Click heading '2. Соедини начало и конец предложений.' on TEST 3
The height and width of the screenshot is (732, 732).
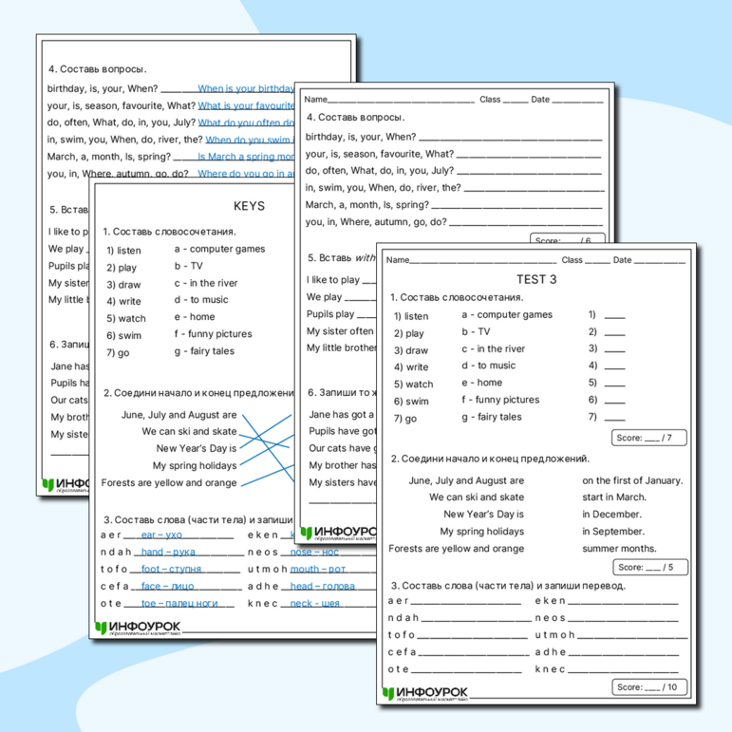(490, 459)
